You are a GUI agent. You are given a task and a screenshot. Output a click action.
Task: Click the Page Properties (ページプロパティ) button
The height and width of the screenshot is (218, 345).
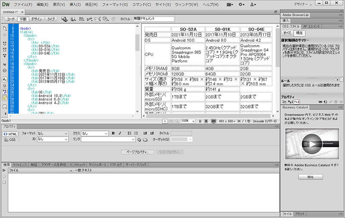138,152
